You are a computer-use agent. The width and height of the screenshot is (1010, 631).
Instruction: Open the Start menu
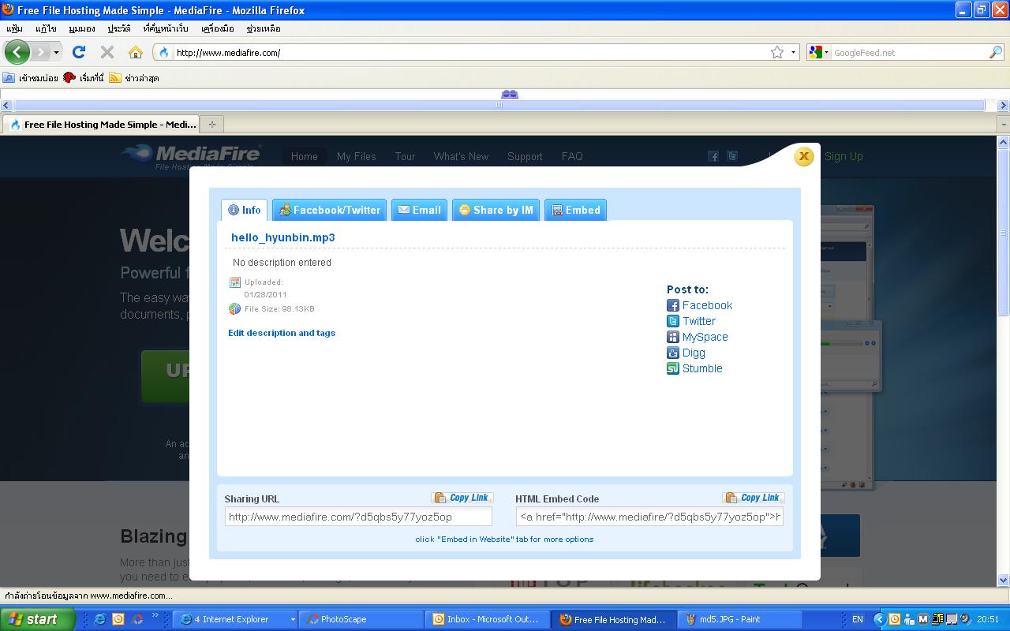(x=37, y=619)
